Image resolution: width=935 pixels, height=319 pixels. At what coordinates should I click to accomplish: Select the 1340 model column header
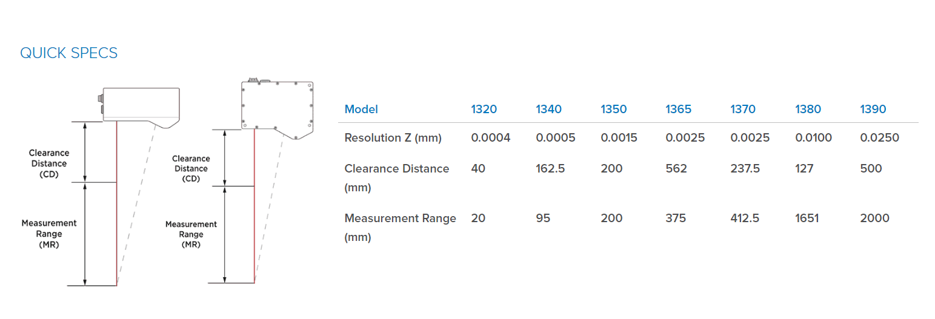tap(549, 110)
